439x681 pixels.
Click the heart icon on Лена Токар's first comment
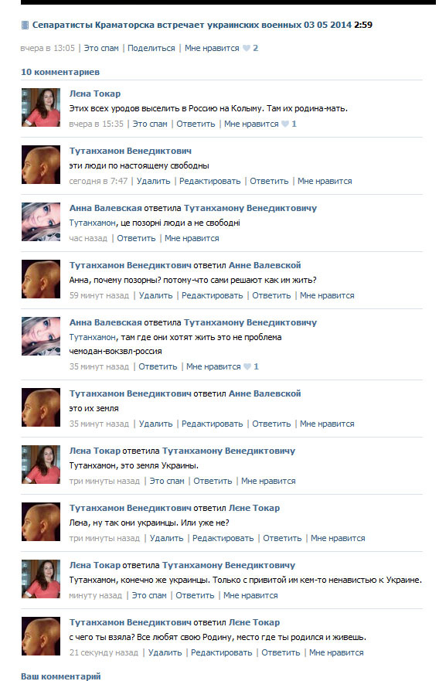285,124
